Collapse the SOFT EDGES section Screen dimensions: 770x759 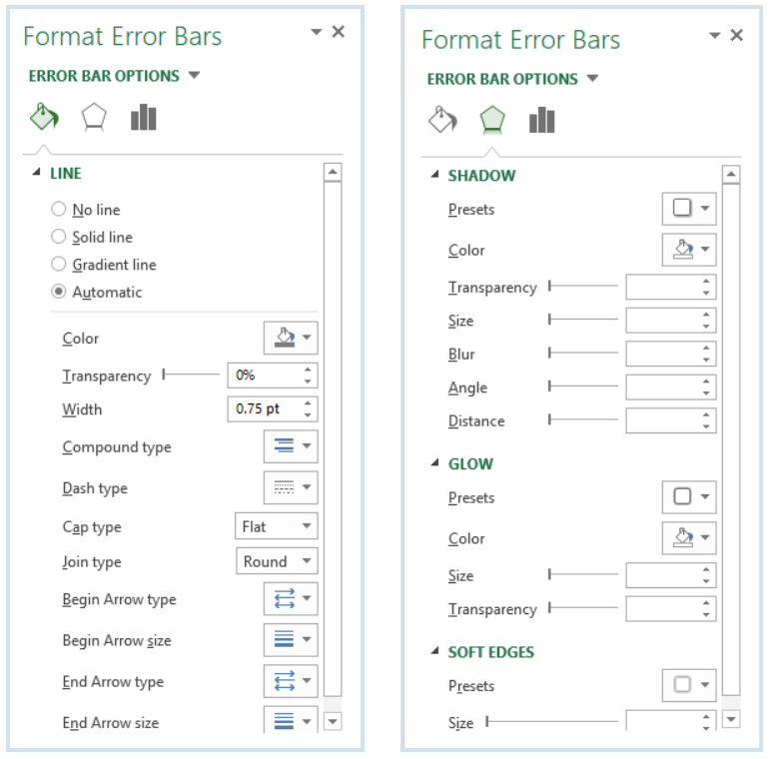pyautogui.click(x=434, y=651)
